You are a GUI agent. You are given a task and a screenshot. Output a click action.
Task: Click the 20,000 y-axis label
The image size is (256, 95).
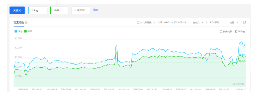(18, 67)
